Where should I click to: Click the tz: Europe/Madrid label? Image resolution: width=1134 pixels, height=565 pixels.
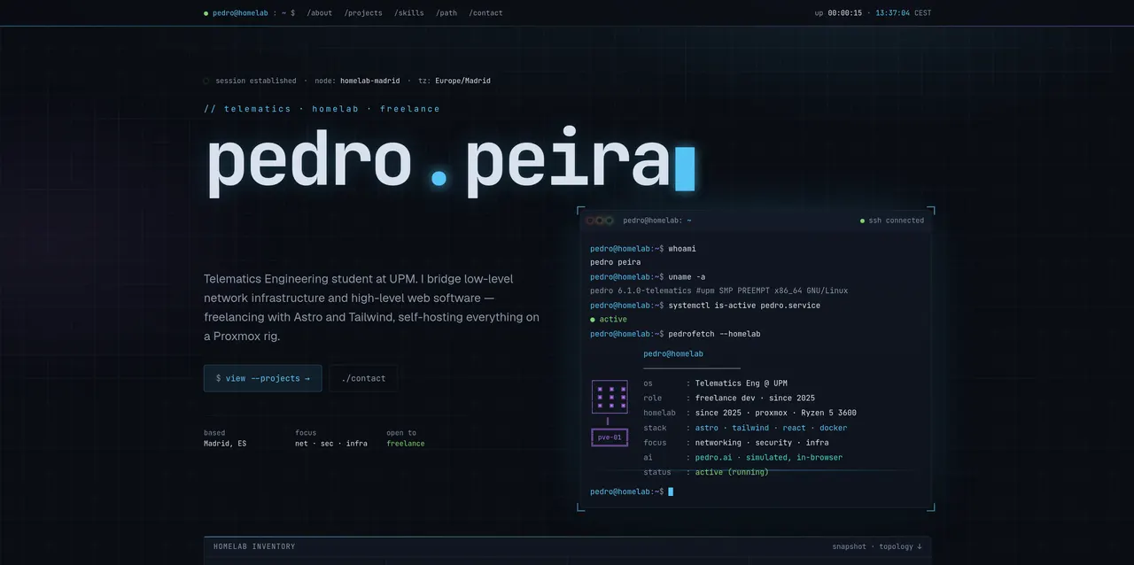(x=454, y=81)
